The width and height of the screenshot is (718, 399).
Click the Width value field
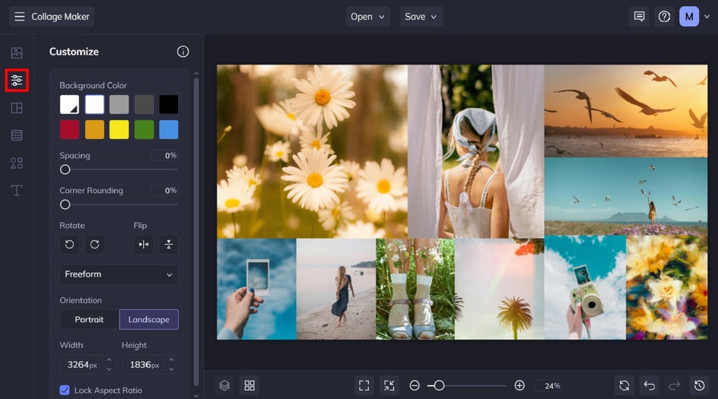(x=82, y=365)
